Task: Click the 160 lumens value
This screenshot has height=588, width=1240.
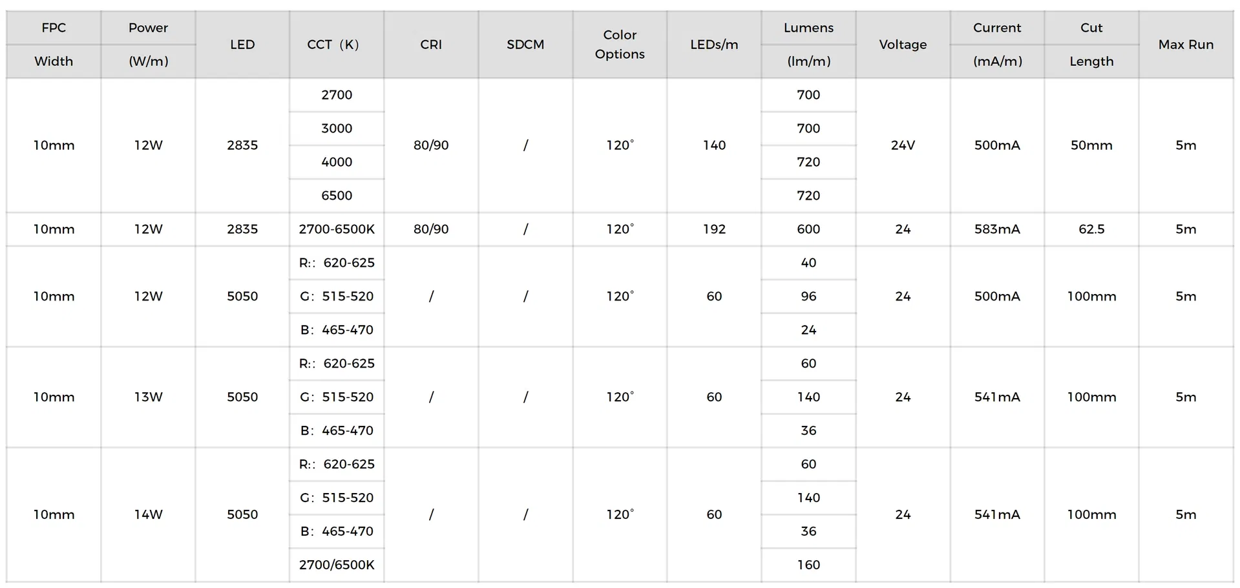Action: 808,565
